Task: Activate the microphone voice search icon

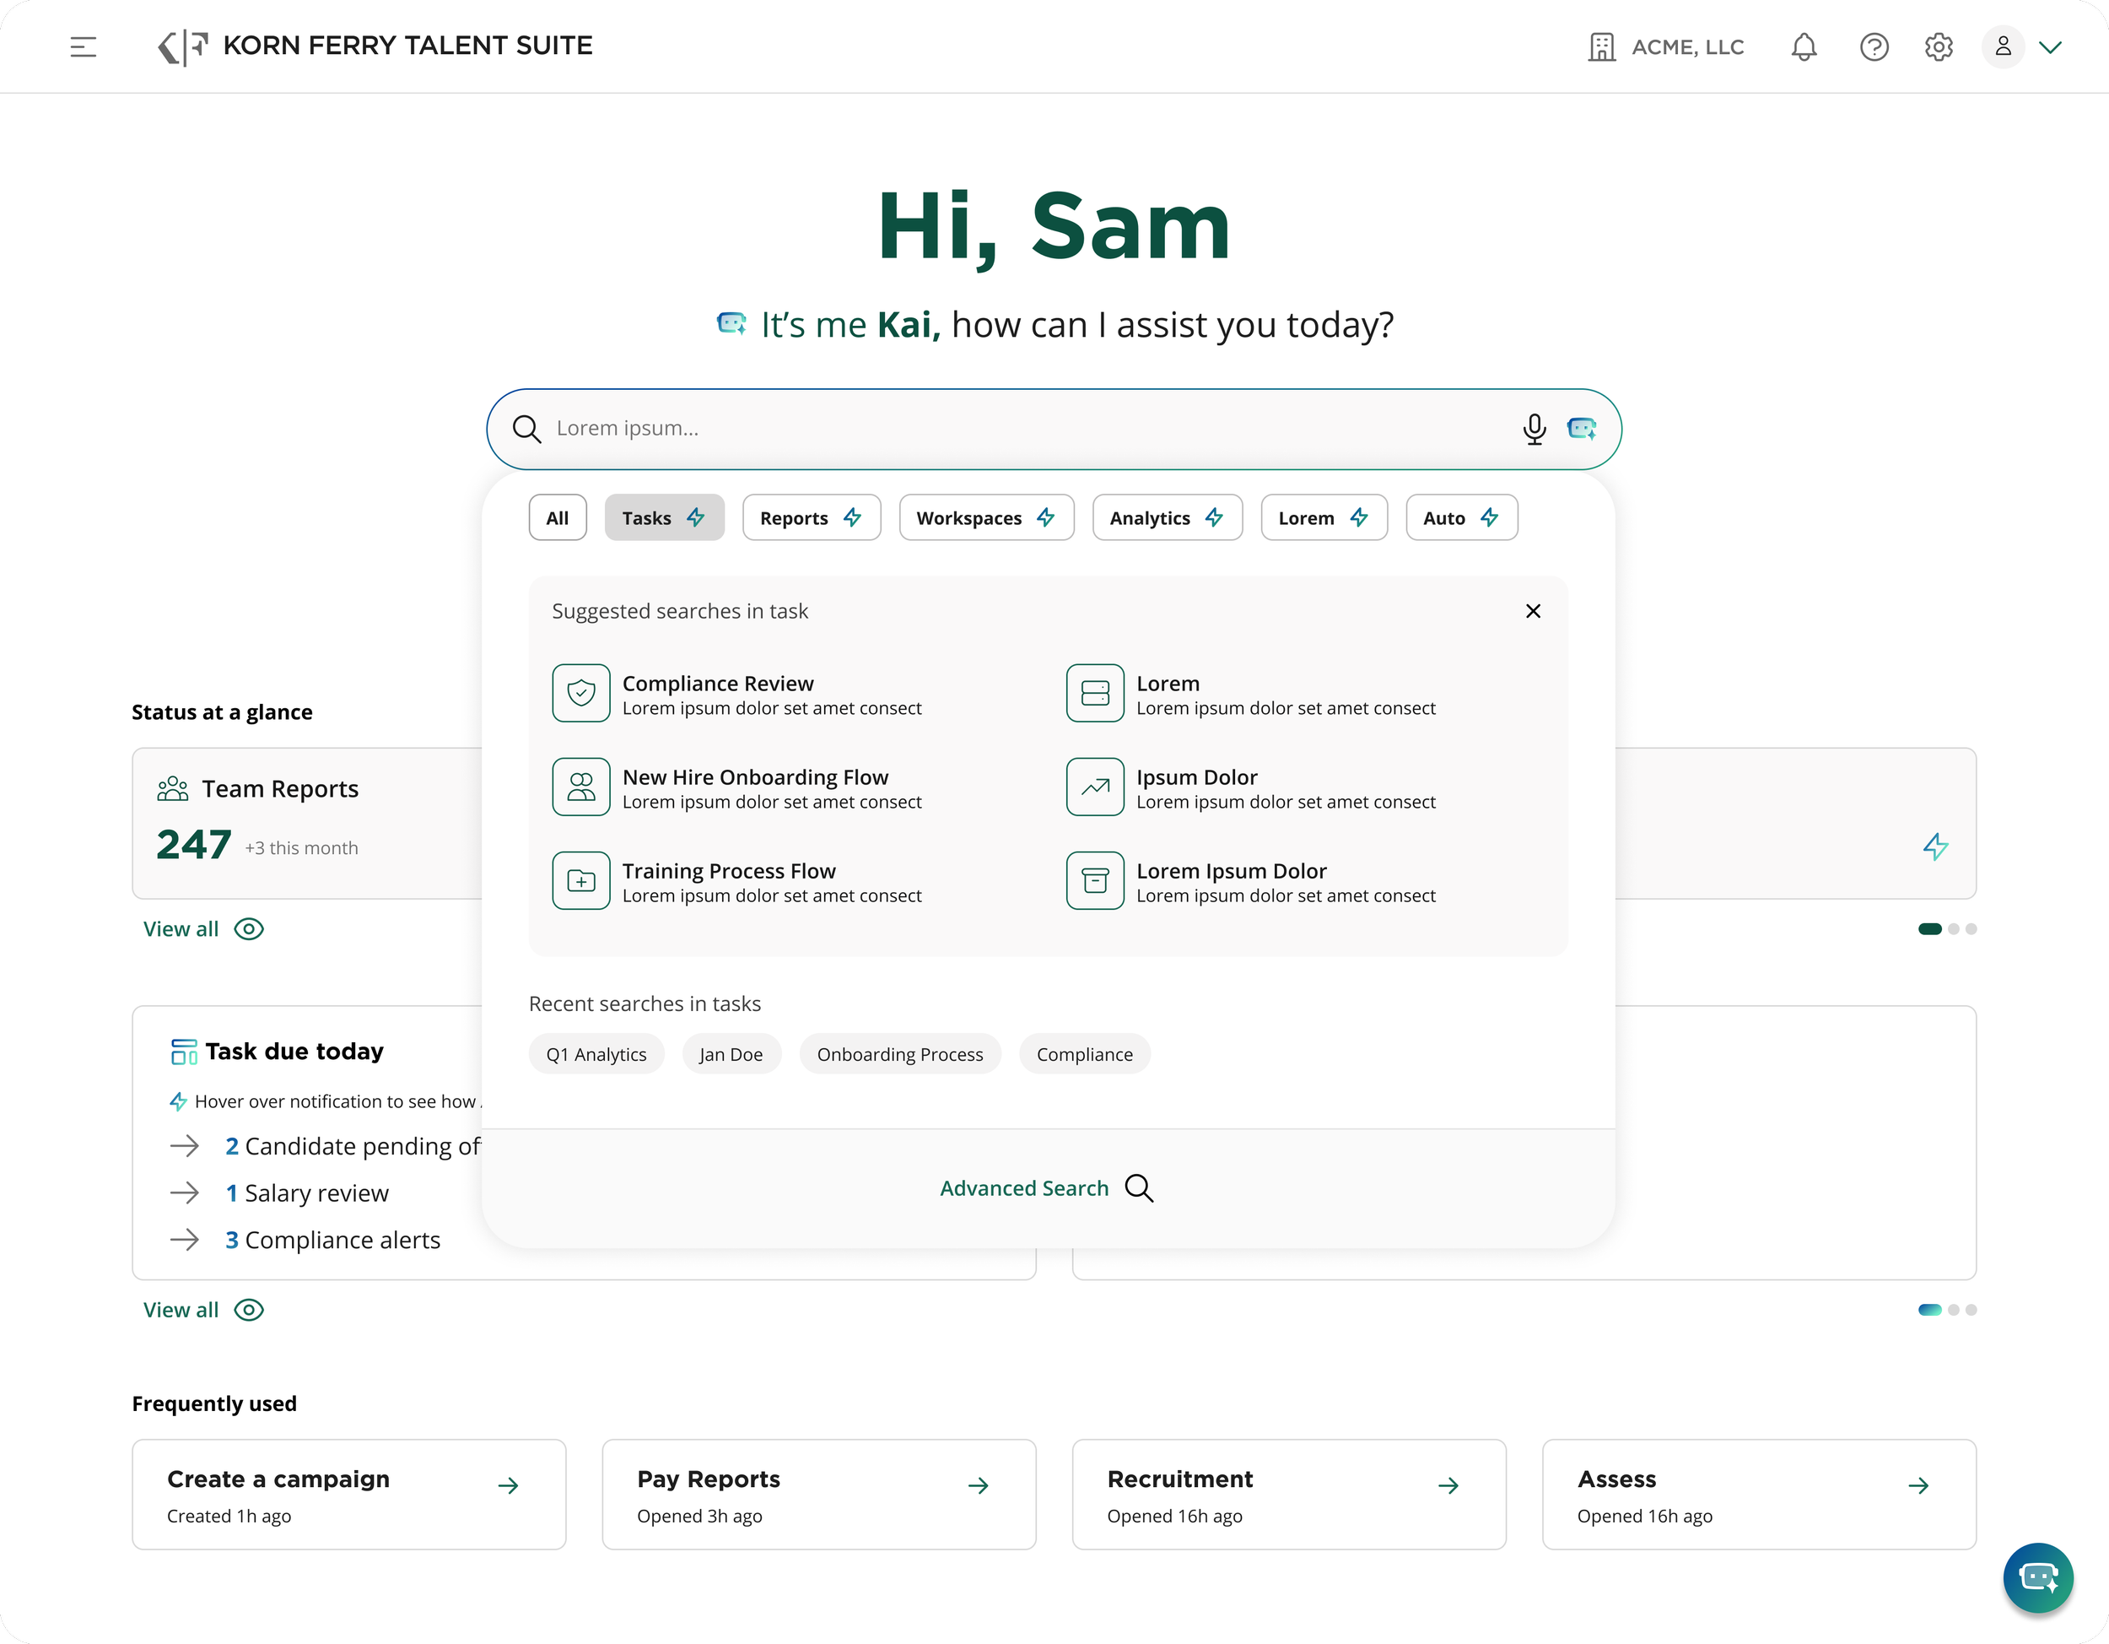Action: (x=1535, y=429)
